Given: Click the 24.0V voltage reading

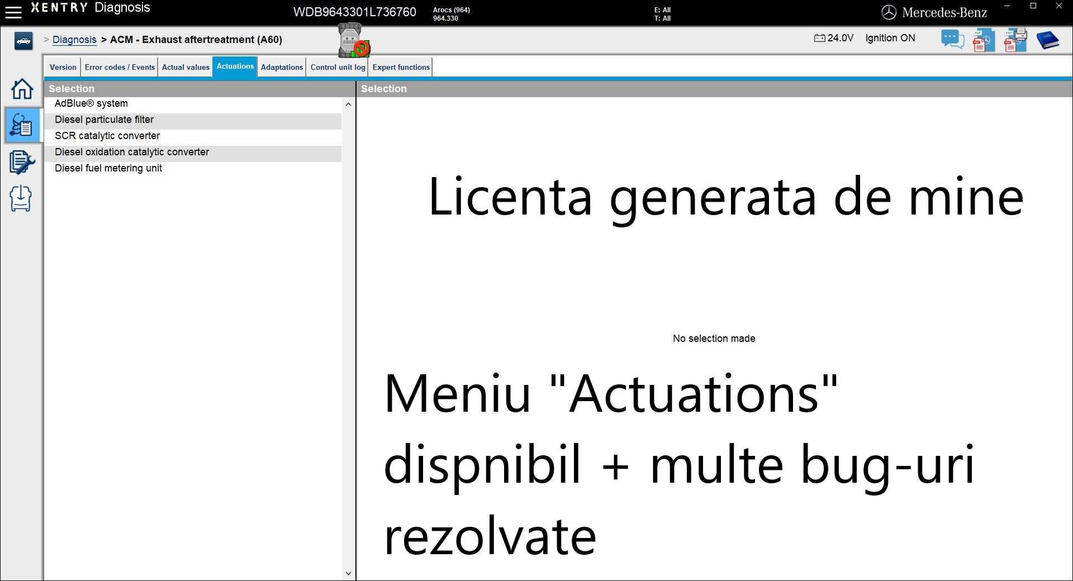Looking at the screenshot, I should point(840,38).
